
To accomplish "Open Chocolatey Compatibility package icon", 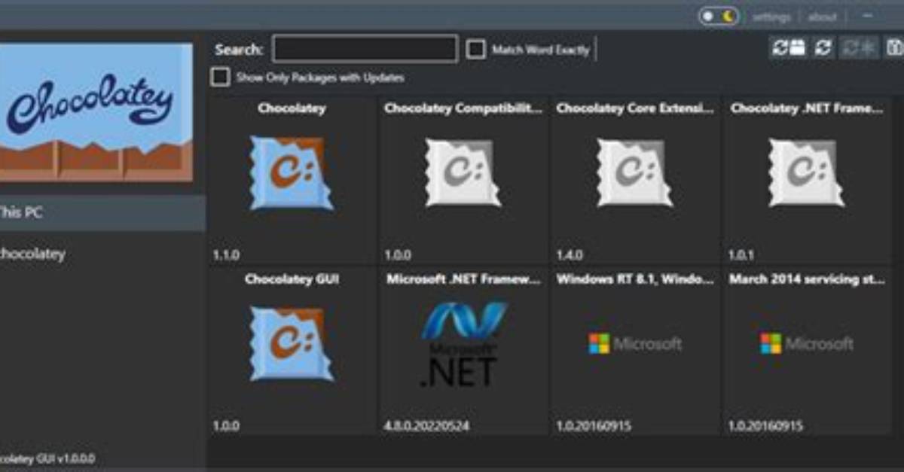I will click(x=463, y=172).
